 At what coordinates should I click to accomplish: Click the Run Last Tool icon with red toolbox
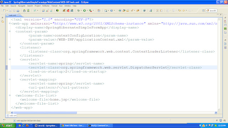[90, 11]
